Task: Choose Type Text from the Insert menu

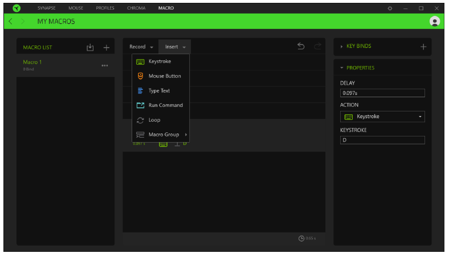Action: pyautogui.click(x=161, y=90)
